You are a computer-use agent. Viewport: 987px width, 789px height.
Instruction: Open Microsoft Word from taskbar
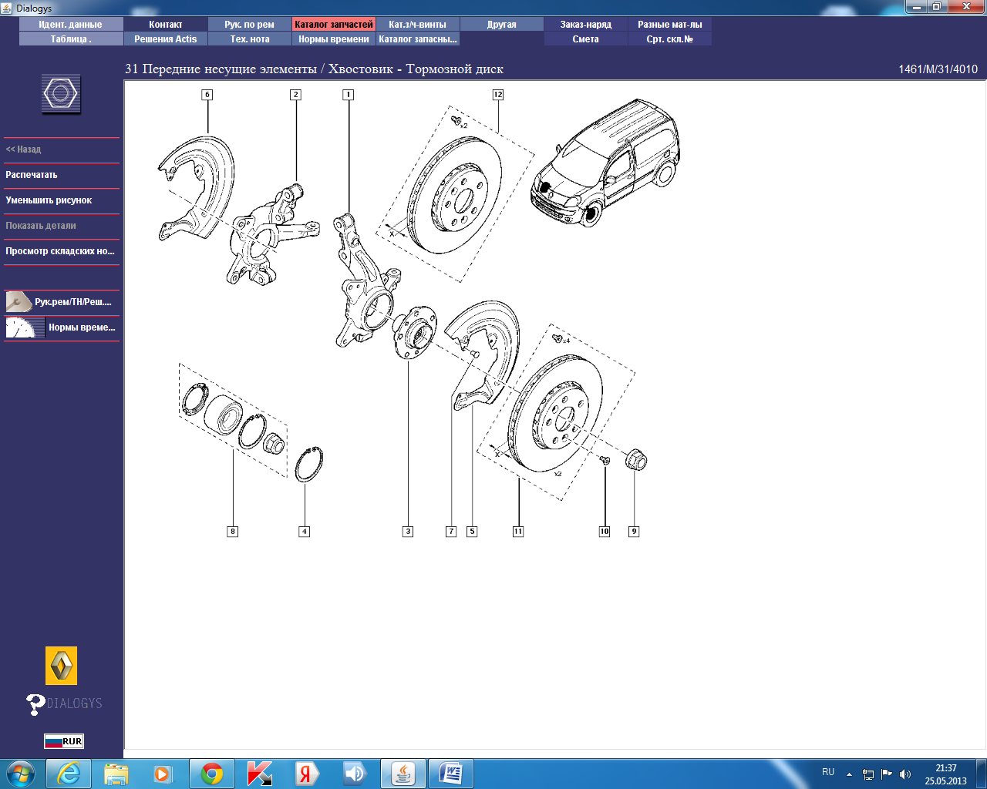pyautogui.click(x=451, y=774)
